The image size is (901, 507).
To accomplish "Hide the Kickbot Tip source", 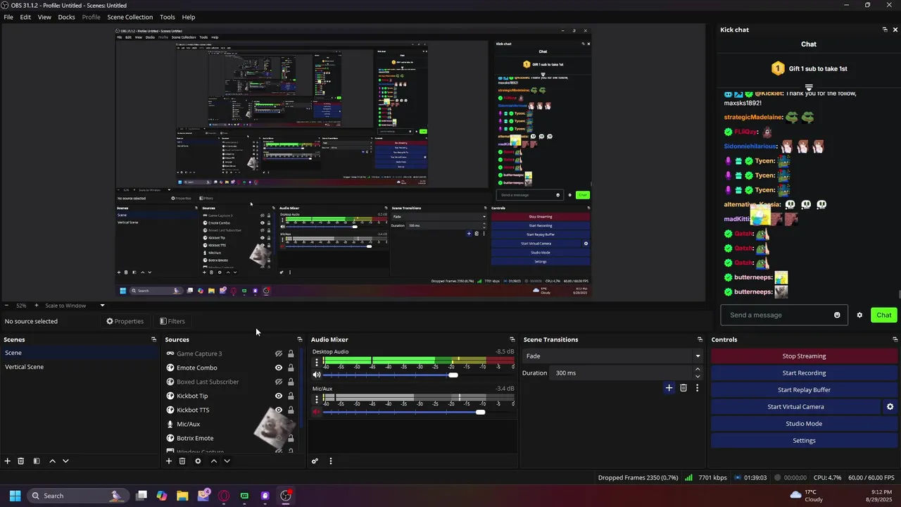I will click(279, 396).
